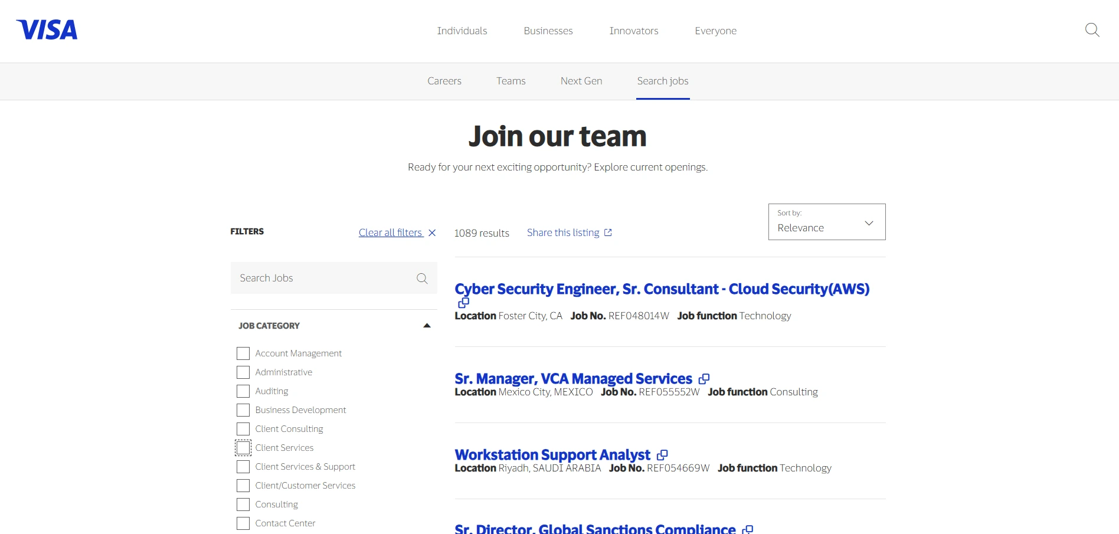1119x534 pixels.
Task: Open the Sort by Relevance dropdown
Action: pyautogui.click(x=827, y=222)
